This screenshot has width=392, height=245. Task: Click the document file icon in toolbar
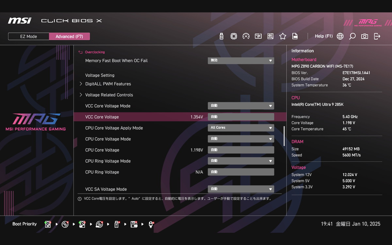pos(295,36)
